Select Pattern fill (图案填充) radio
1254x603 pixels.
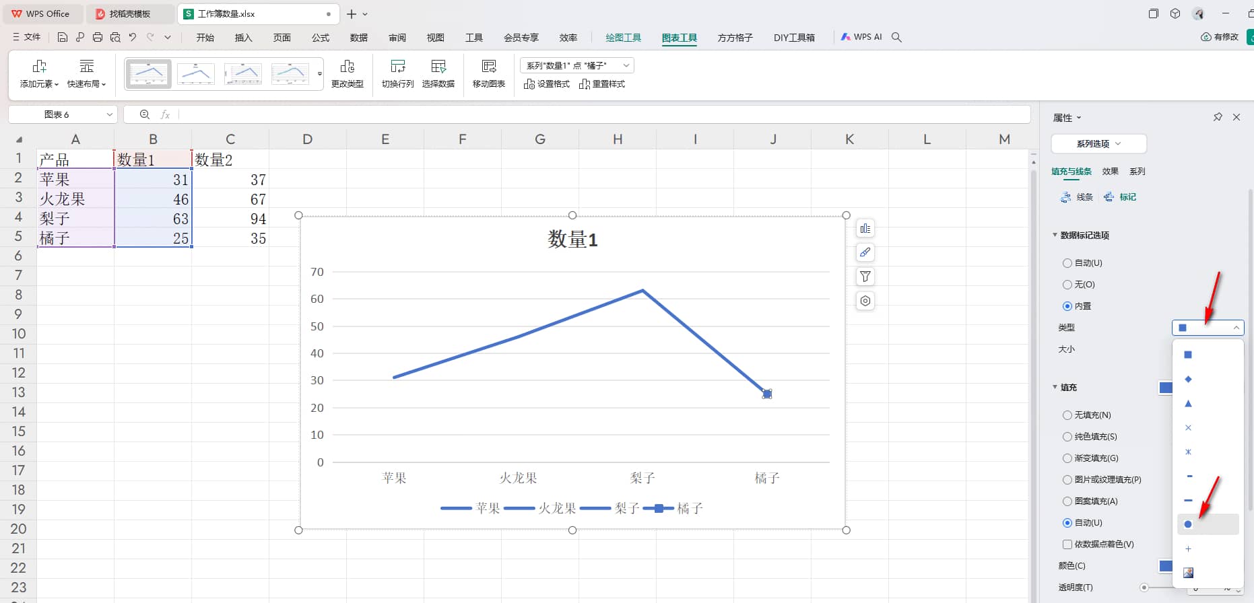pyautogui.click(x=1067, y=501)
